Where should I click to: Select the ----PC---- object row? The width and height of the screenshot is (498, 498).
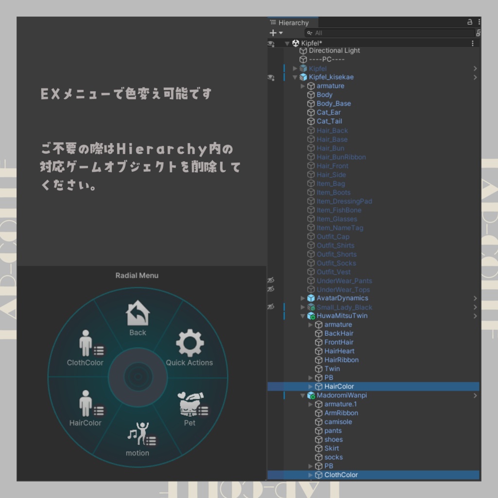click(x=373, y=59)
